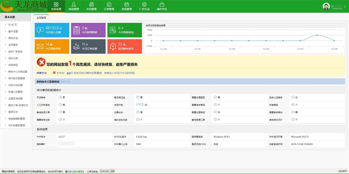This screenshot has height=174, width=349.
Task: Expand the admin account dropdown arrow
Action: (345, 7)
